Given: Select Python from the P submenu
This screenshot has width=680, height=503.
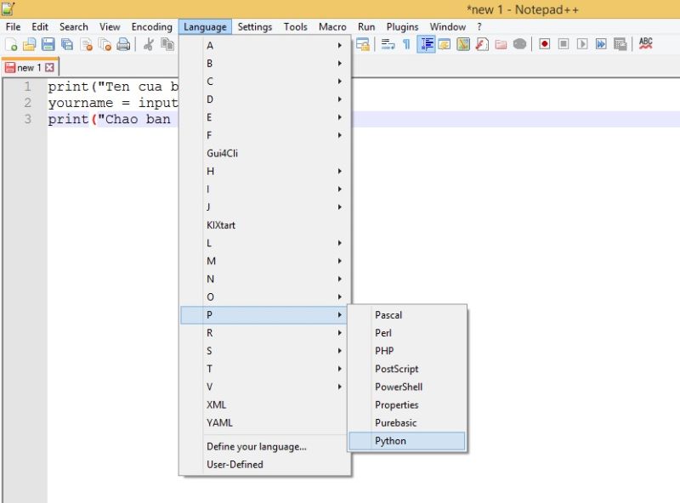Looking at the screenshot, I should 390,441.
